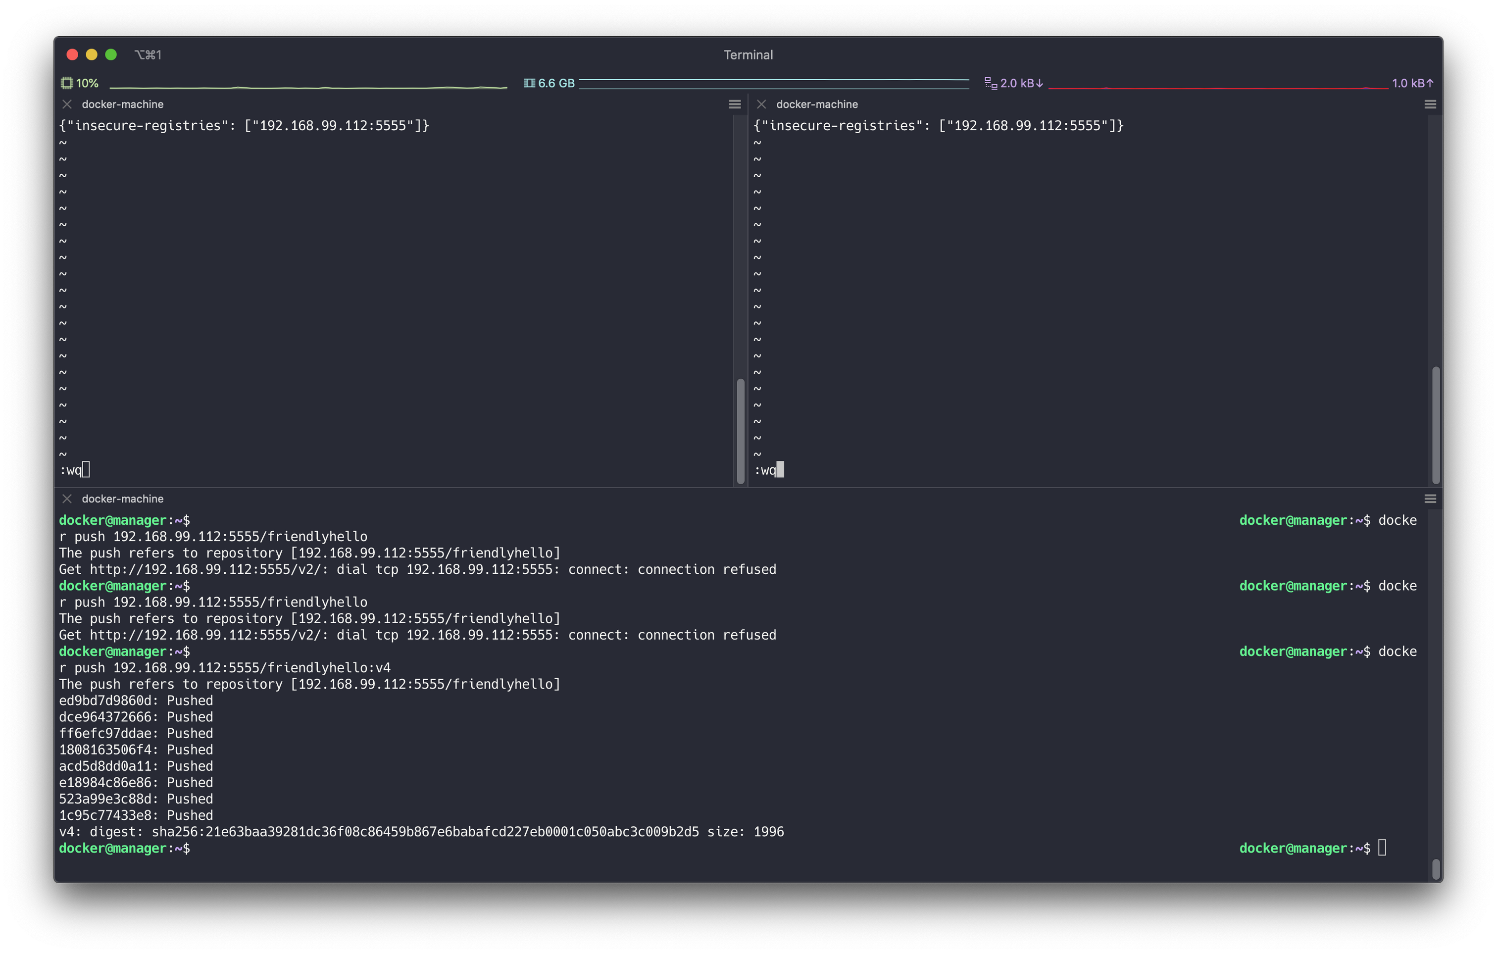Click the docker-machine title of the bottom pane

click(122, 498)
